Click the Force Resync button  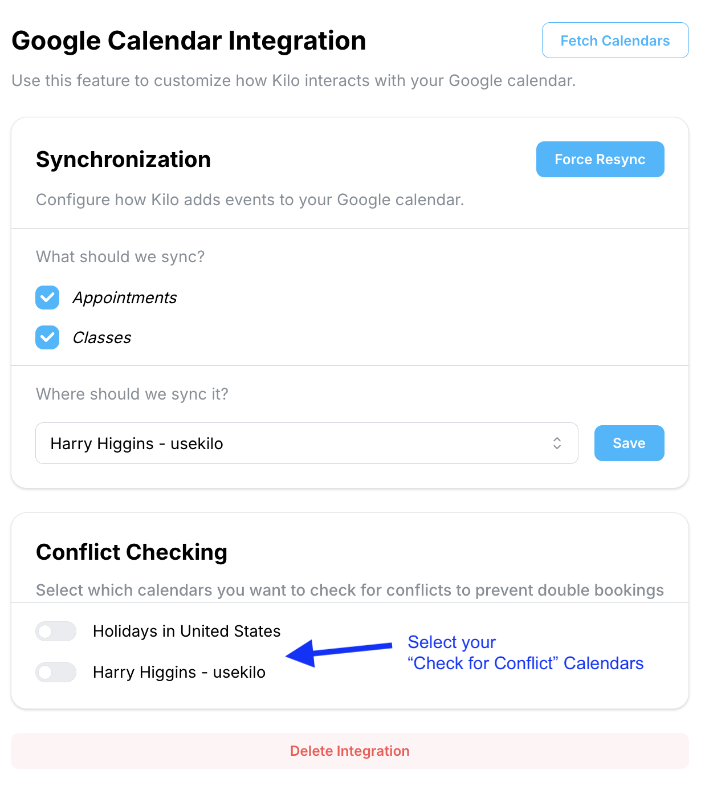tap(600, 159)
